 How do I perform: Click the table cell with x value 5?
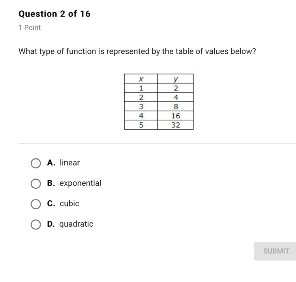(x=141, y=125)
